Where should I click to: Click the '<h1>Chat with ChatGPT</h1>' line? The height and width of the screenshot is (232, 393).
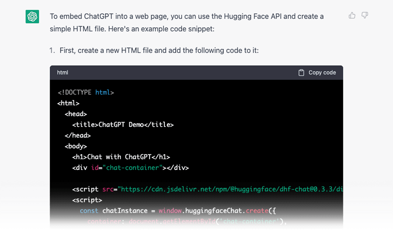coord(121,157)
